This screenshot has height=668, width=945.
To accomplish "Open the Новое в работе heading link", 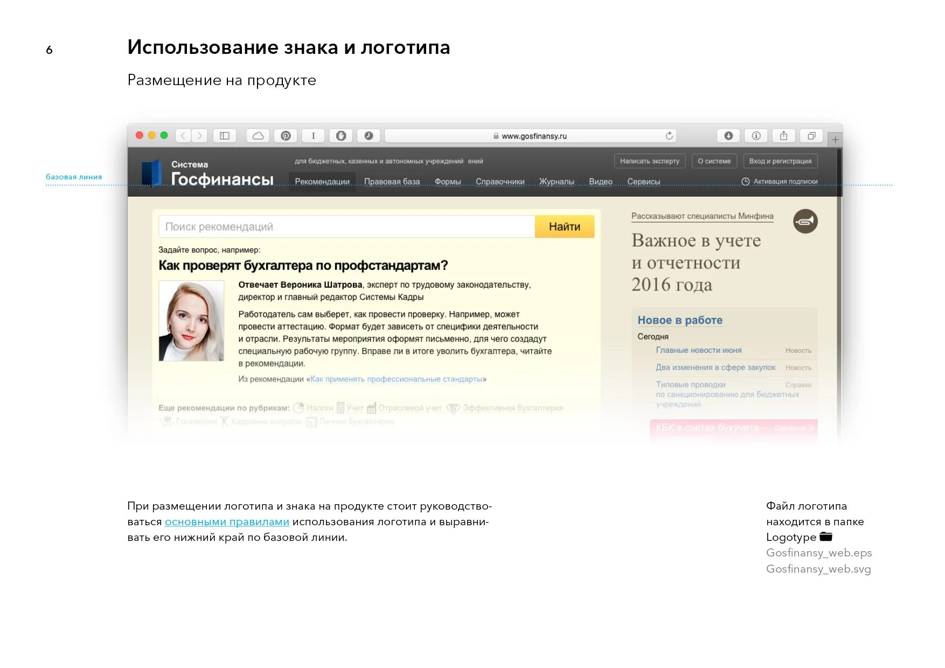I will pos(680,320).
